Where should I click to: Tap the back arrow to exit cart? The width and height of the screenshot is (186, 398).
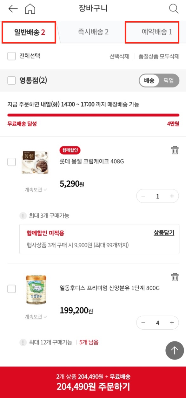12,9
